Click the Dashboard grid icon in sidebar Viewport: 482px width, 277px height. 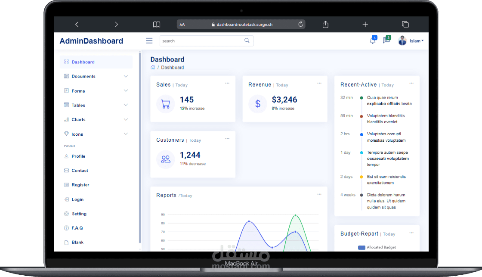point(66,62)
